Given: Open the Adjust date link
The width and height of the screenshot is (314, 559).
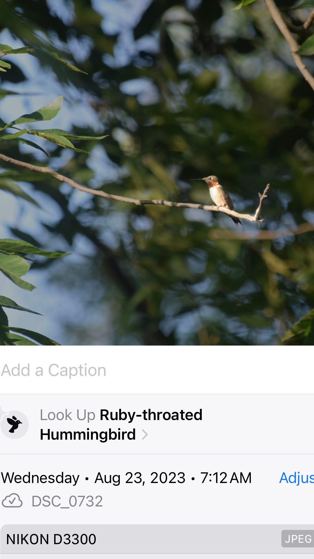Looking at the screenshot, I should click(297, 478).
